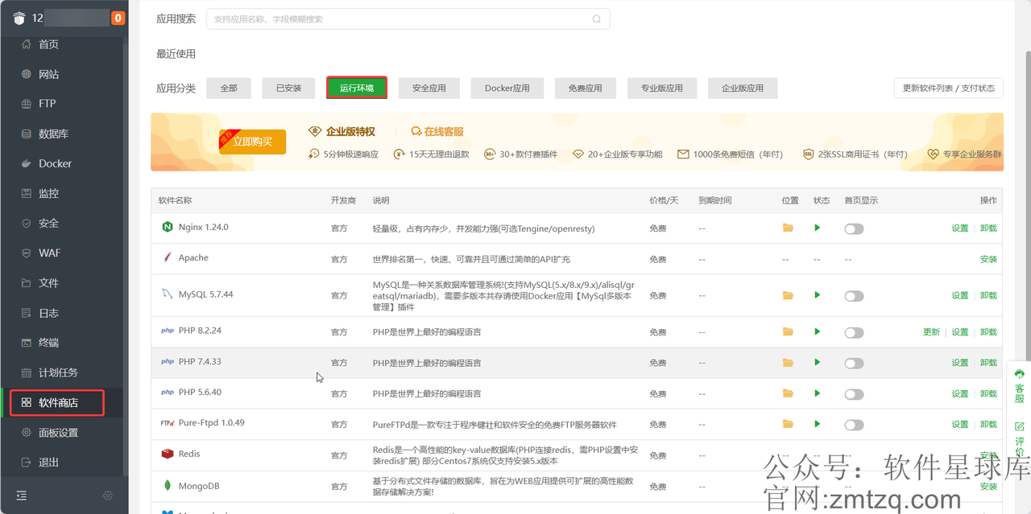Open the Nginx 1.24.0 folder location icon
This screenshot has width=1031, height=514.
point(788,228)
